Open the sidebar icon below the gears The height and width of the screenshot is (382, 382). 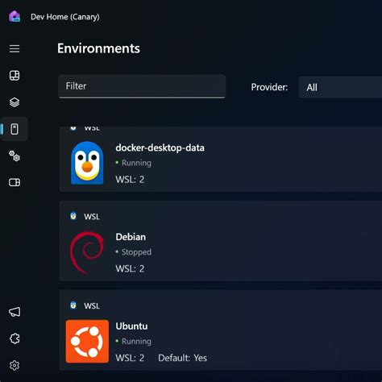tap(15, 182)
